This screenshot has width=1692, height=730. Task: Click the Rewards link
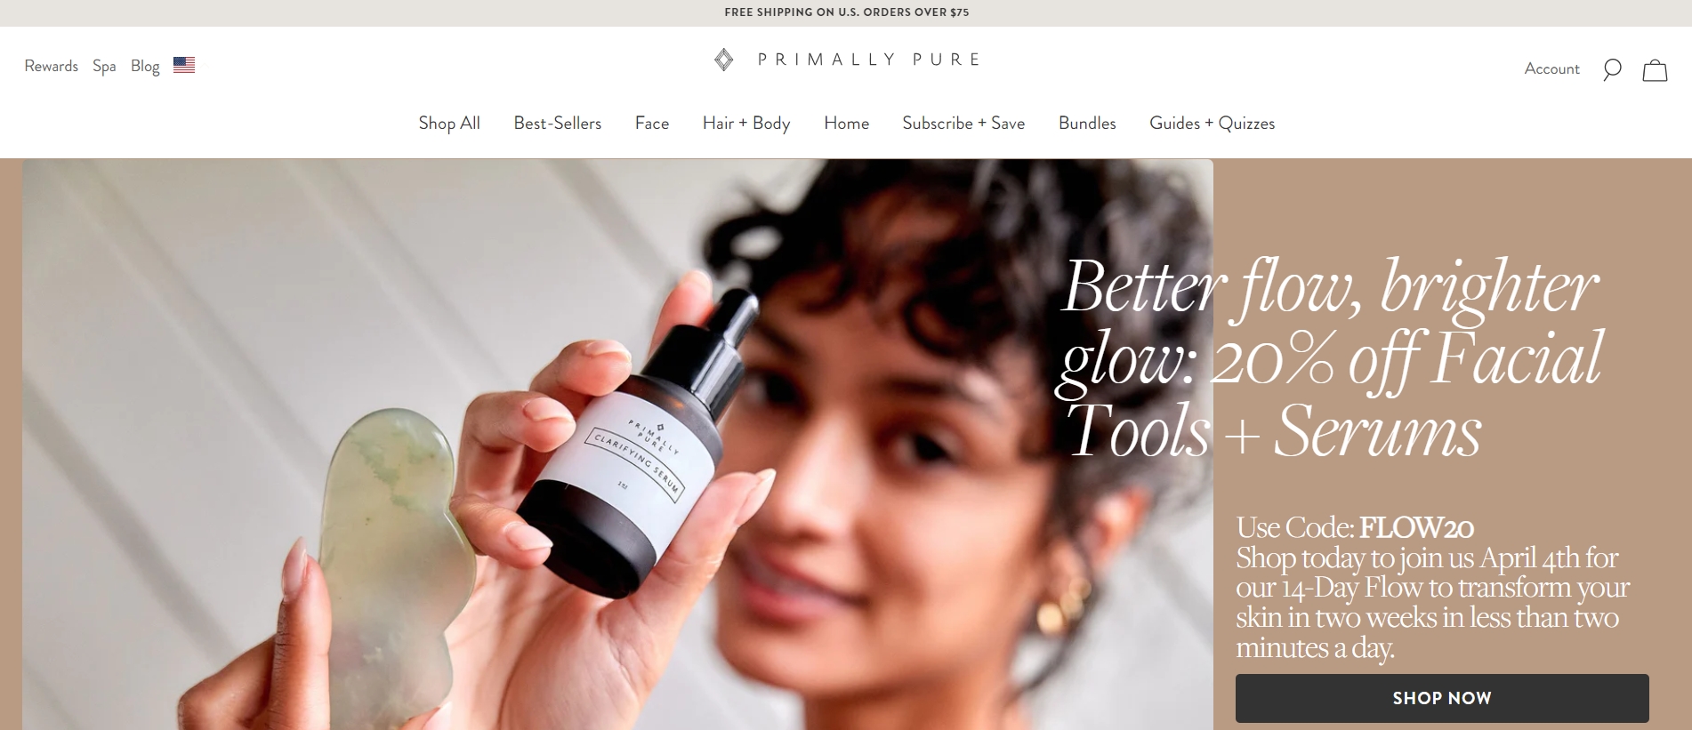point(52,66)
